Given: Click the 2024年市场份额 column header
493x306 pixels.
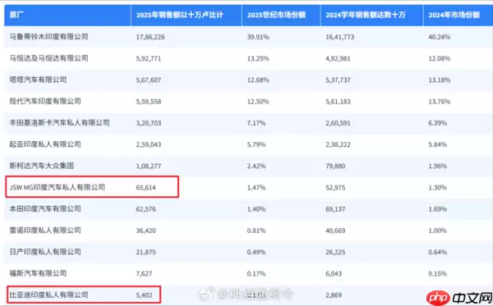Looking at the screenshot, I should click(x=454, y=15).
